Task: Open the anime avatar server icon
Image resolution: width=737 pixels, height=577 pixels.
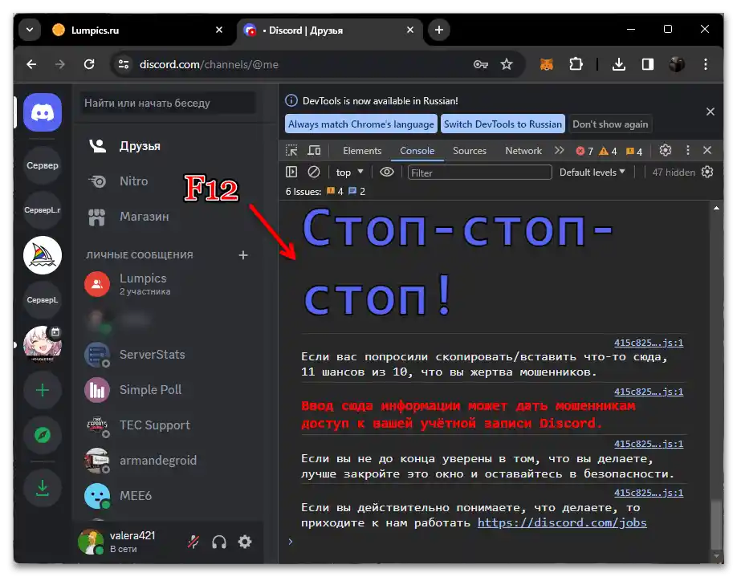Action: pos(43,344)
